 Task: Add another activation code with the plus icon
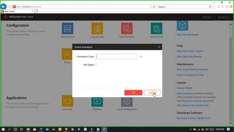[x=141, y=56]
